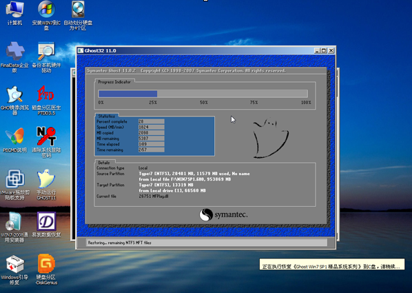Click the Restoring remaining NTFS MFT status bar
This screenshot has height=293, width=412.
(207, 243)
